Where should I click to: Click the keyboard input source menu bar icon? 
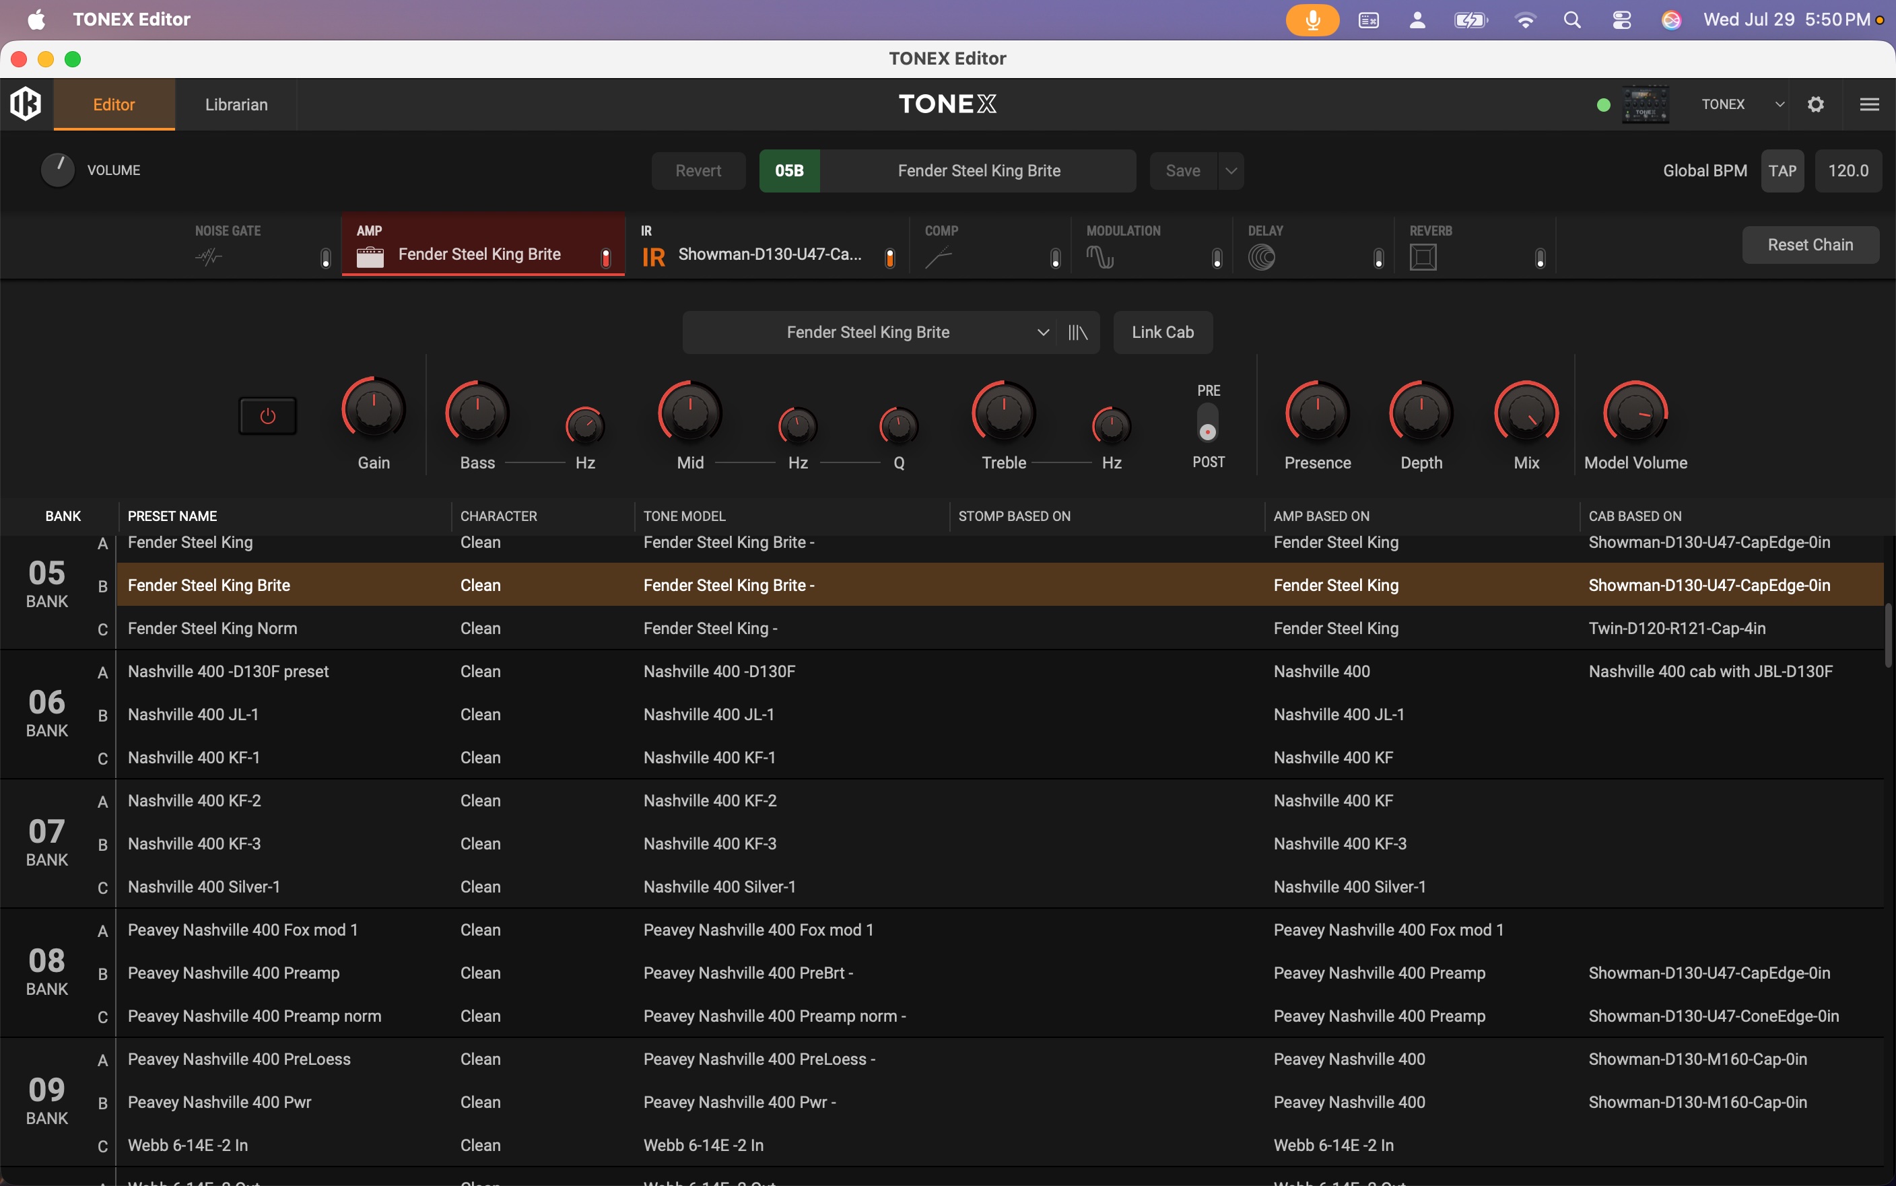(1368, 20)
